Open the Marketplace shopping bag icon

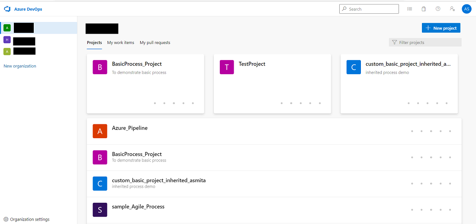pos(424,9)
